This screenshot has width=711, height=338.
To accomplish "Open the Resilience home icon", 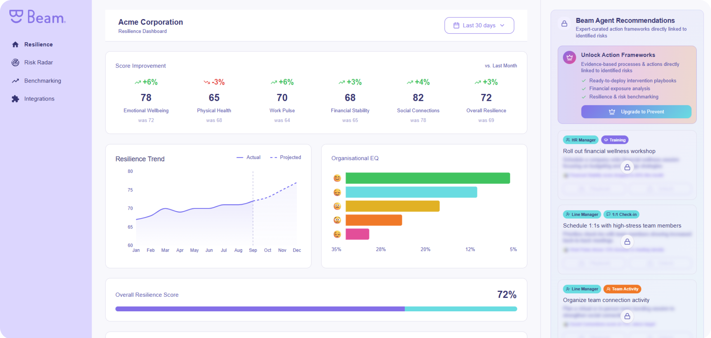I will (x=15, y=44).
